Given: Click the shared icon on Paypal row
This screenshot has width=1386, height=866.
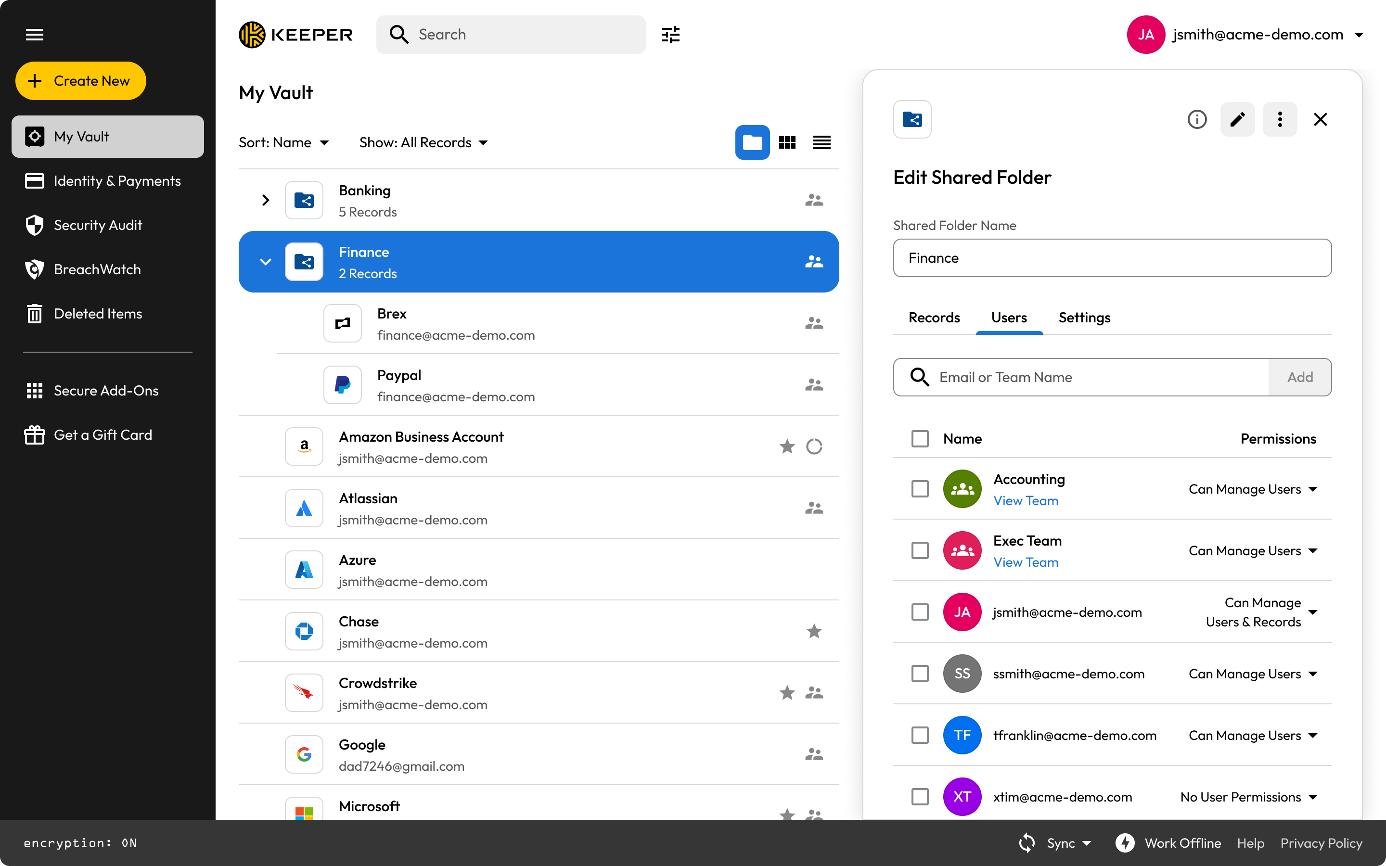Looking at the screenshot, I should point(814,385).
